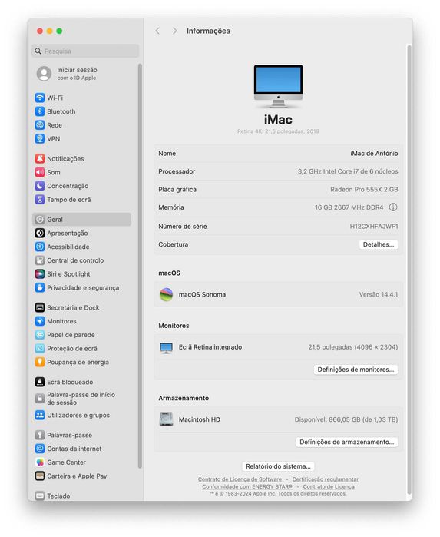Click the main pane vertical scrollbar

pos(409,269)
